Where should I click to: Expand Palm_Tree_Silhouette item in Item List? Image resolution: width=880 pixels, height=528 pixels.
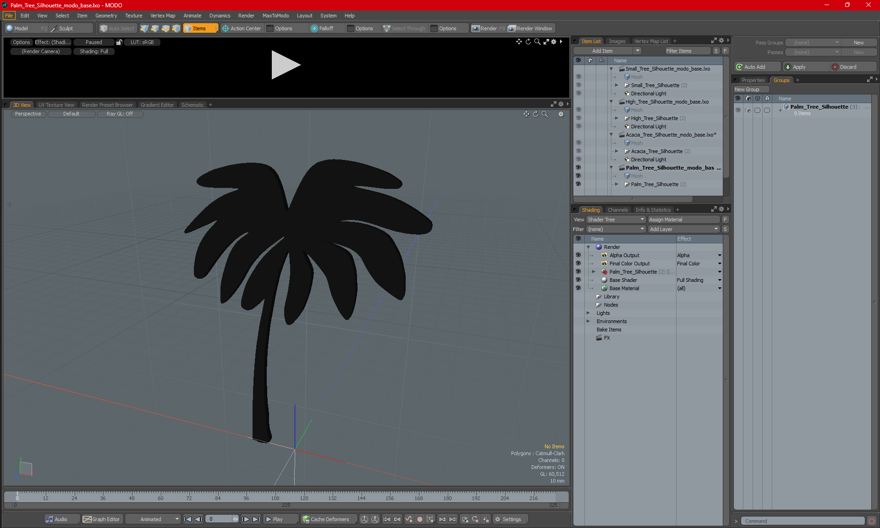[616, 184]
